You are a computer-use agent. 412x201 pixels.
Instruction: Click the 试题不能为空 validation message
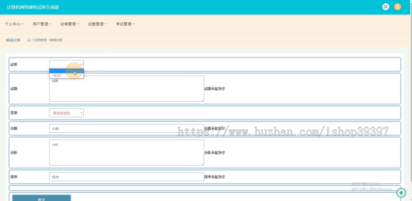coord(215,88)
